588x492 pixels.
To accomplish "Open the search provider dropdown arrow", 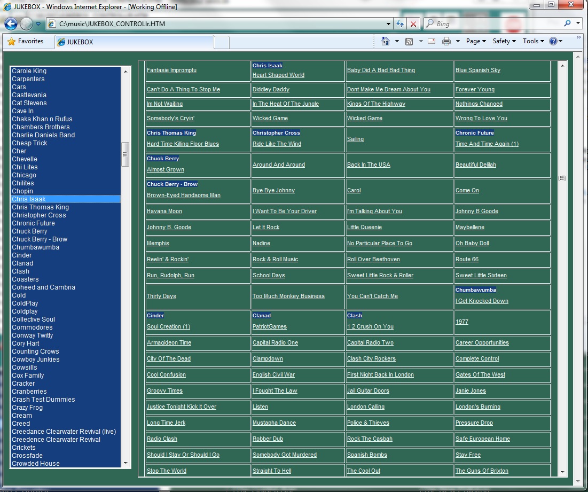I will click(x=578, y=24).
